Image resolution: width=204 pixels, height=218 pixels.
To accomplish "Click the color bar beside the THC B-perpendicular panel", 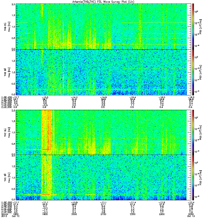I will pyautogui.click(x=193, y=132).
